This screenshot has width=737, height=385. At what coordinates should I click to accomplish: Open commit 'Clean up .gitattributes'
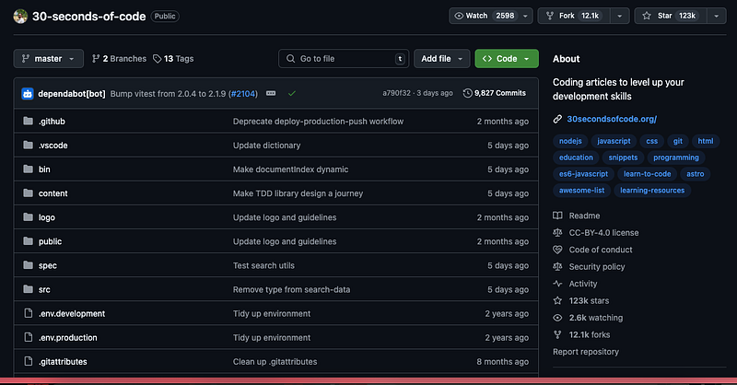[x=275, y=361]
